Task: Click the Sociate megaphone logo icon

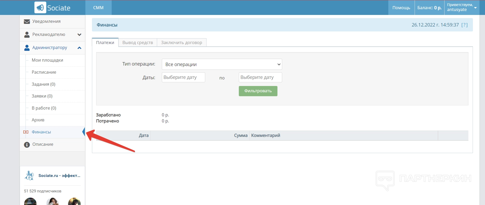Action: 40,8
